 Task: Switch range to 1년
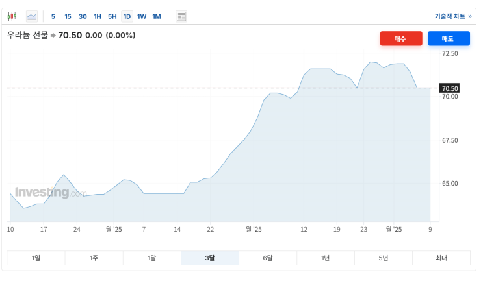326,258
